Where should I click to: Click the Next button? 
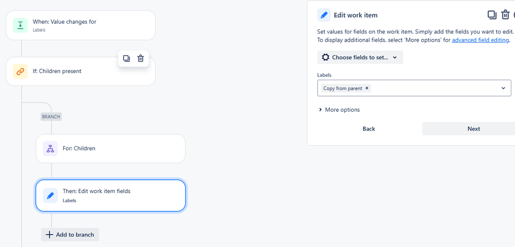coord(474,129)
